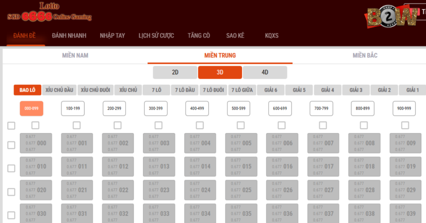The image size is (426, 223).
Task: Select the Giải 6 bet type
Action: (x=270, y=90)
